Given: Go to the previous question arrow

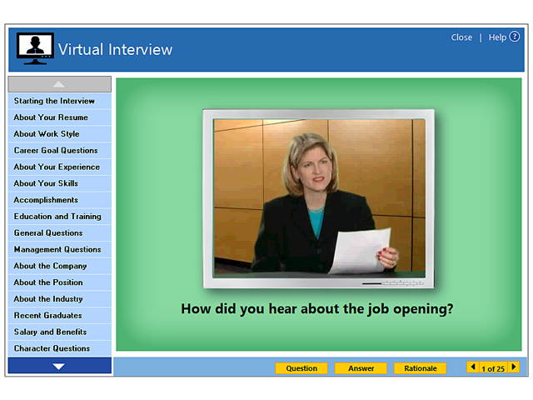Looking at the screenshot, I should [x=473, y=367].
